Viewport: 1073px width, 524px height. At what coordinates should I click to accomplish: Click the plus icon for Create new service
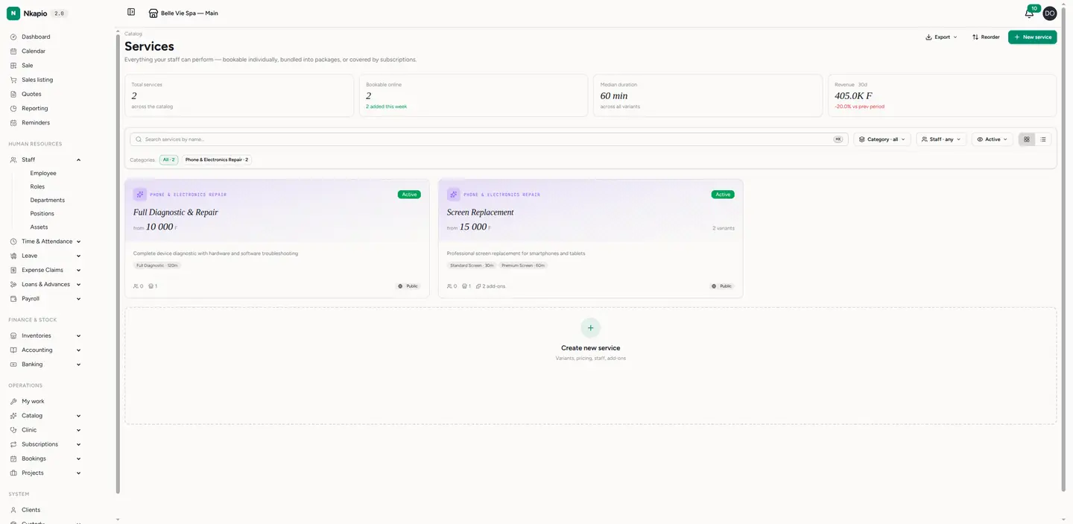pos(590,328)
